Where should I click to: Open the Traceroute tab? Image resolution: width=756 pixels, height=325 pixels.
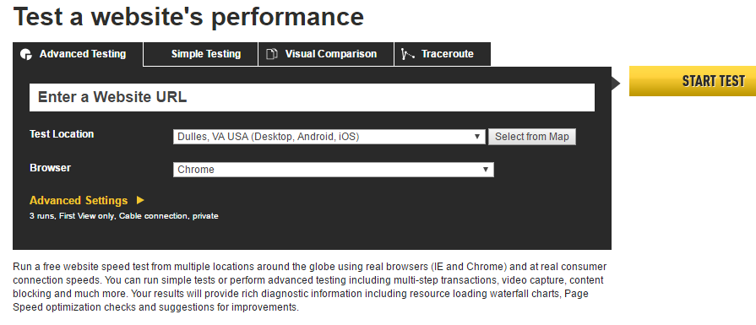(x=443, y=54)
